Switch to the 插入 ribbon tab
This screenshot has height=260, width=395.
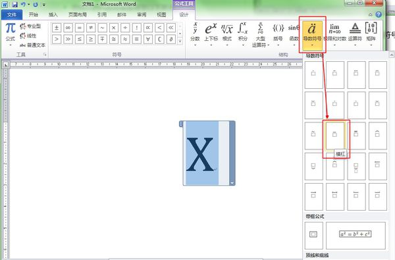[x=53, y=14]
